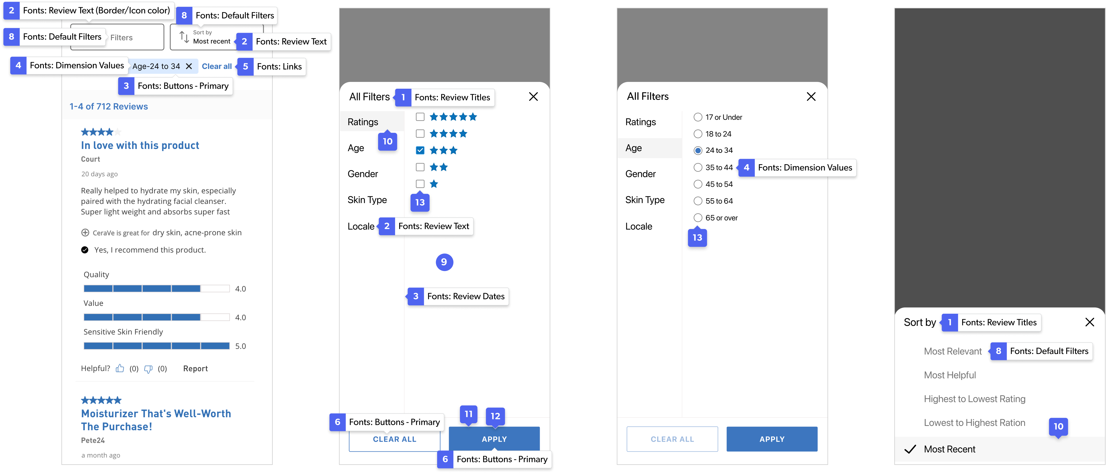
Task: Choose Most Helpful sort option
Action: (x=950, y=375)
